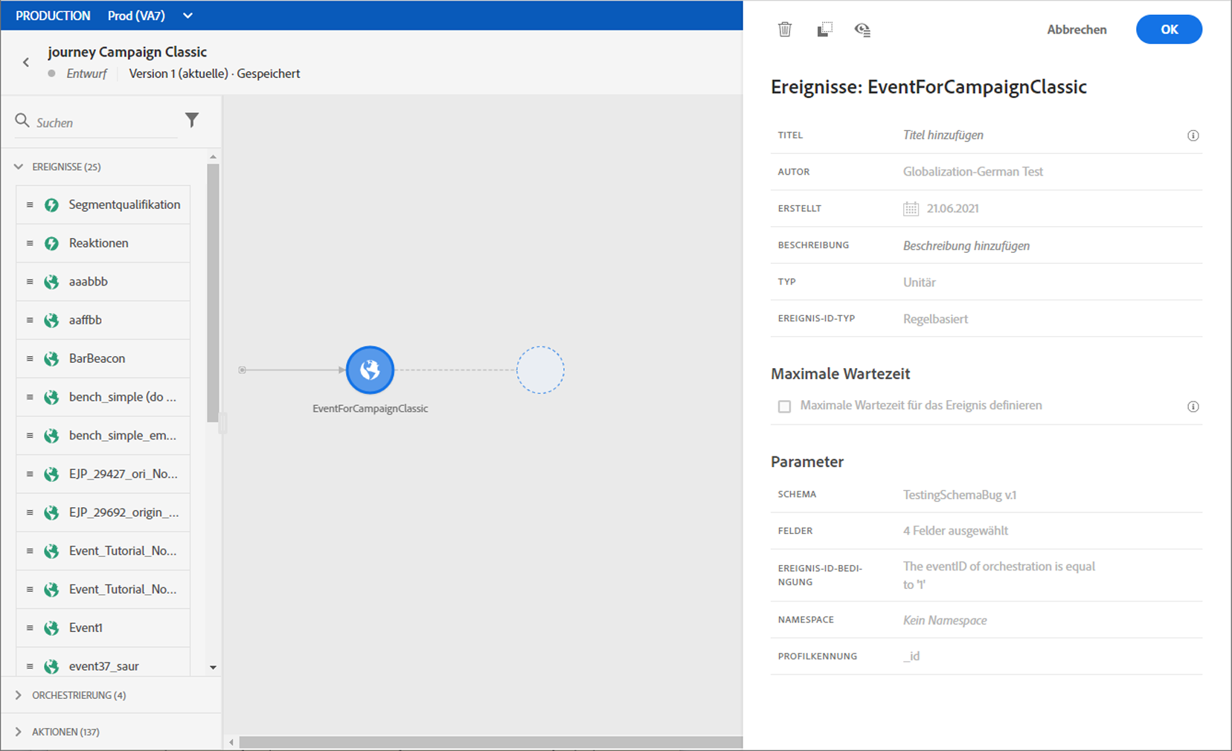Click the 4 Felder ausgewählt value
Image resolution: width=1232 pixels, height=751 pixels.
pos(955,531)
